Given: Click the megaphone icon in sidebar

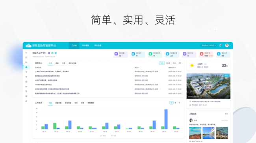Looking at the screenshot, I should [26, 72].
